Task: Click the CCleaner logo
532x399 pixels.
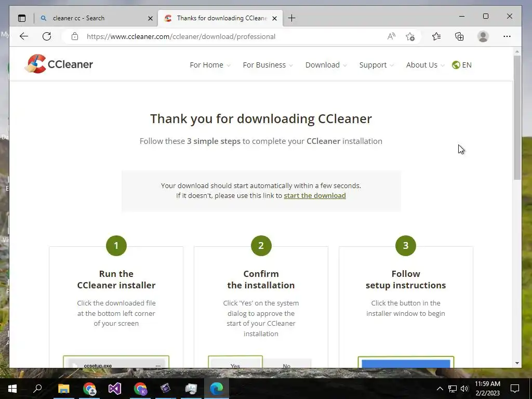Action: pyautogui.click(x=59, y=64)
